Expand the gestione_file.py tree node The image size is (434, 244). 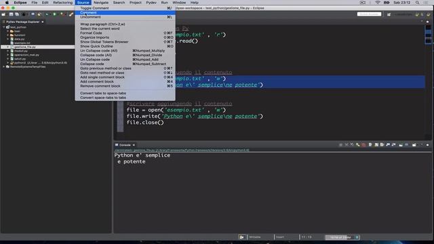click(8, 47)
